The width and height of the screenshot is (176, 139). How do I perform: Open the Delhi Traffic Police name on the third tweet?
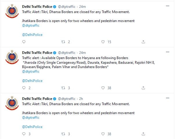[x=37, y=99]
